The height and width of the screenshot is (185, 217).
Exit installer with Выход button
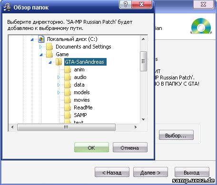tap(192, 172)
